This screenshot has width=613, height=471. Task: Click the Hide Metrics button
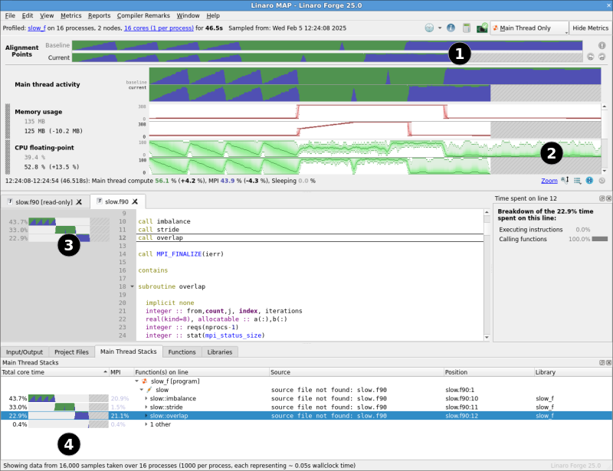coord(590,28)
